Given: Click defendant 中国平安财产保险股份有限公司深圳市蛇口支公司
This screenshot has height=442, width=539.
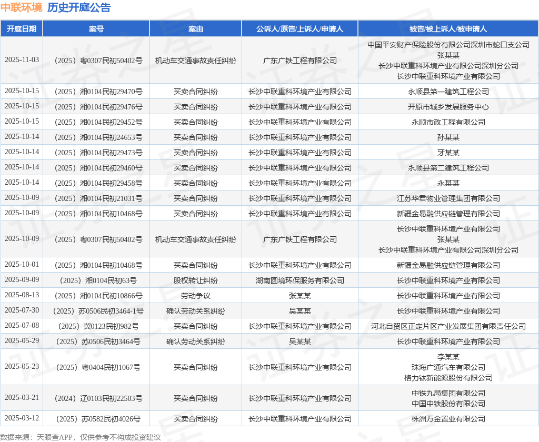Looking at the screenshot, I should click(x=448, y=45).
